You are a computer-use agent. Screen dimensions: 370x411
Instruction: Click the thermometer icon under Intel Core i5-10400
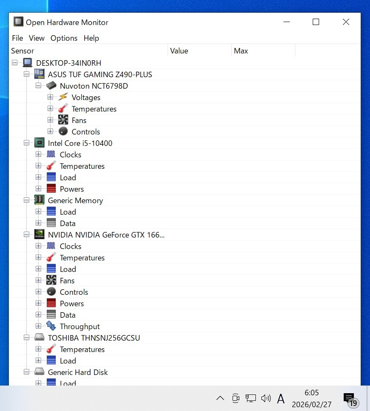pyautogui.click(x=51, y=166)
